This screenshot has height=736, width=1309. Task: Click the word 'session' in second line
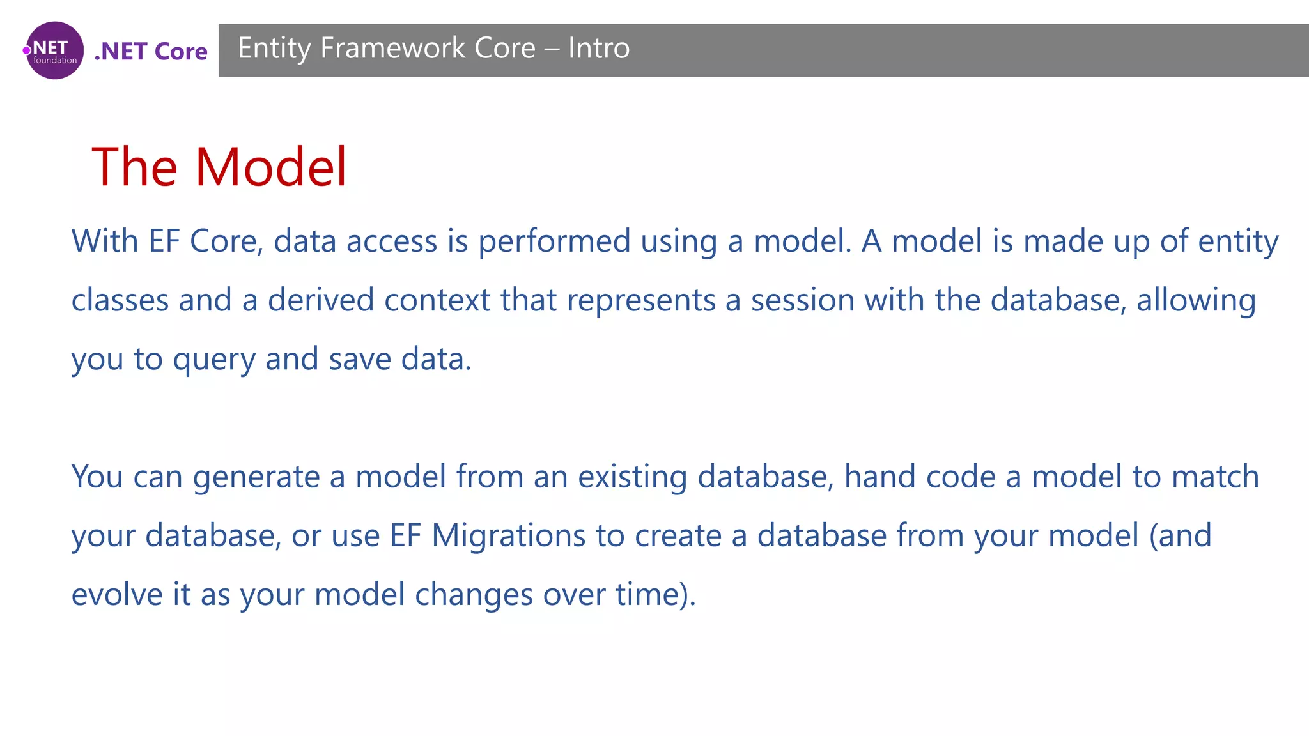pyautogui.click(x=803, y=301)
